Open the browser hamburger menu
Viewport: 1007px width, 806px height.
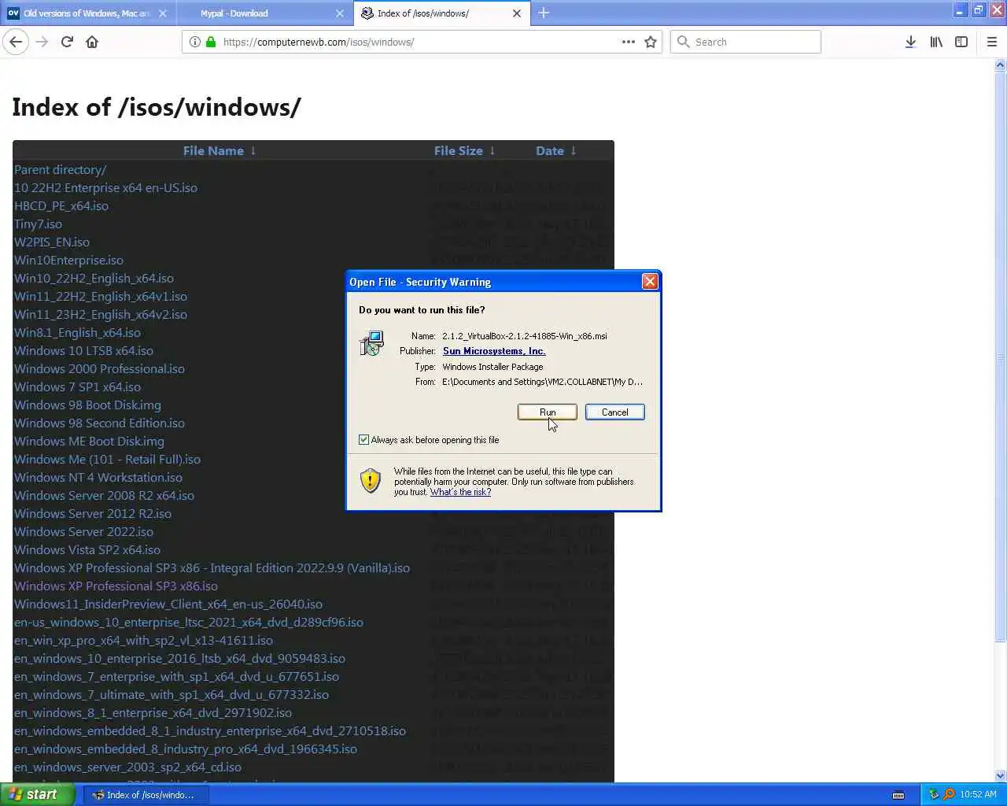(x=992, y=42)
